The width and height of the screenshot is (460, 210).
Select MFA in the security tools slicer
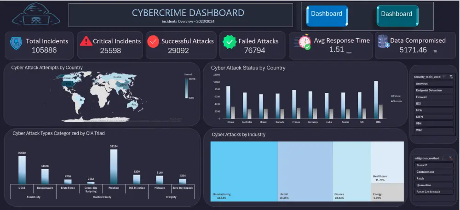434,110
